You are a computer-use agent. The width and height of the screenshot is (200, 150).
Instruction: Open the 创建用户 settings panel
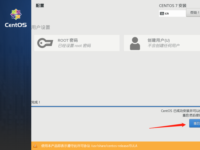coord(162,42)
